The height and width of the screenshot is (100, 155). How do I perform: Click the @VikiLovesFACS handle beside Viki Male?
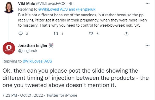click(x=51, y=4)
